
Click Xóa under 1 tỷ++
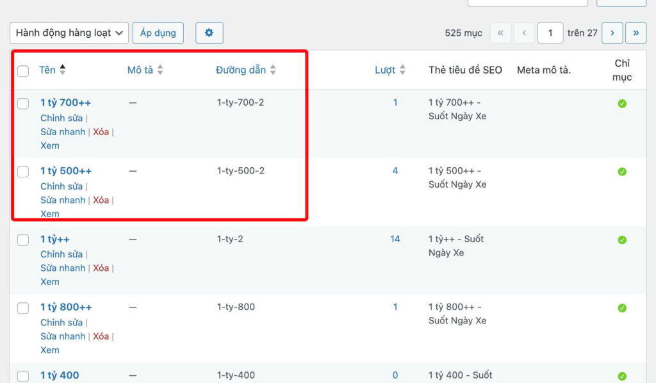pos(101,268)
